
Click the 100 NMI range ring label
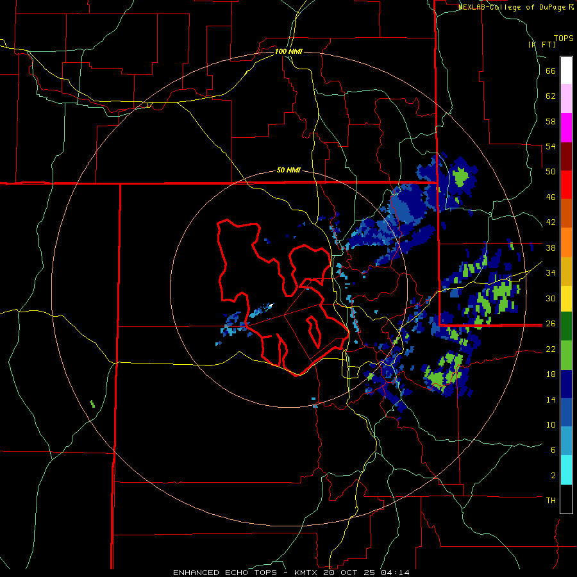pos(288,51)
